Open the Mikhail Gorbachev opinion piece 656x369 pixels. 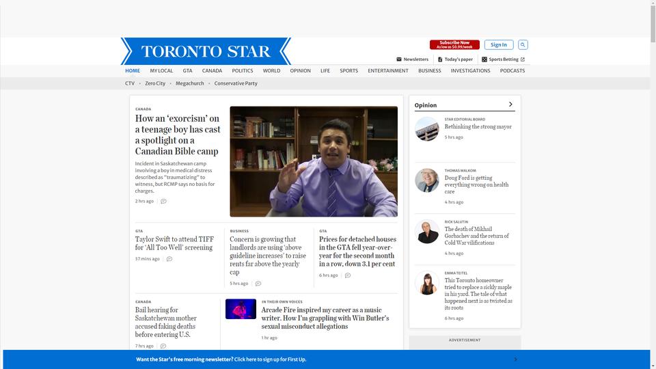[x=476, y=236]
